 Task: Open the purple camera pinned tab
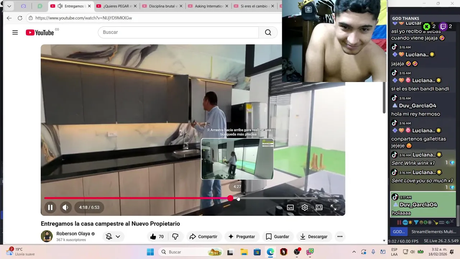point(23,6)
